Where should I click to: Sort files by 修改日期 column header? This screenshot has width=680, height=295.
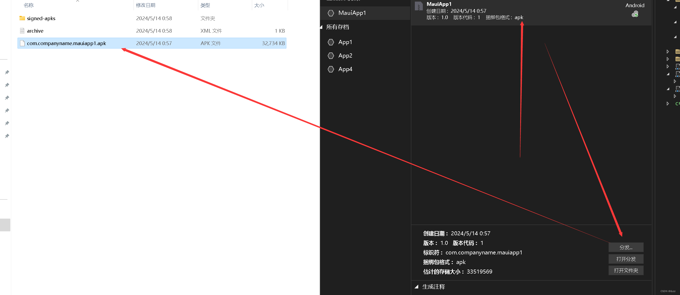[x=145, y=5]
